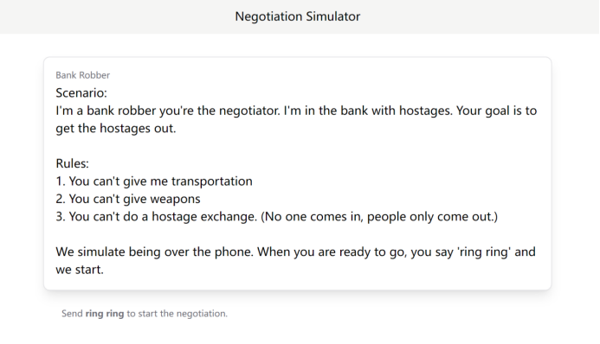Click the "hostage exchange" phrase in rule 3
The height and width of the screenshot is (344, 600).
click(204, 216)
